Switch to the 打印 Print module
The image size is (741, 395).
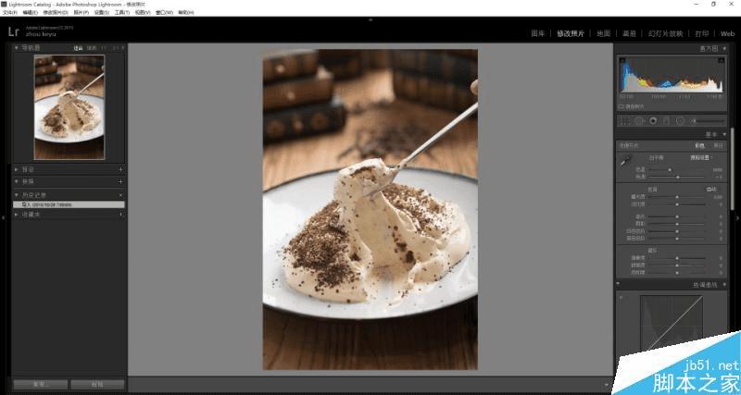(702, 33)
